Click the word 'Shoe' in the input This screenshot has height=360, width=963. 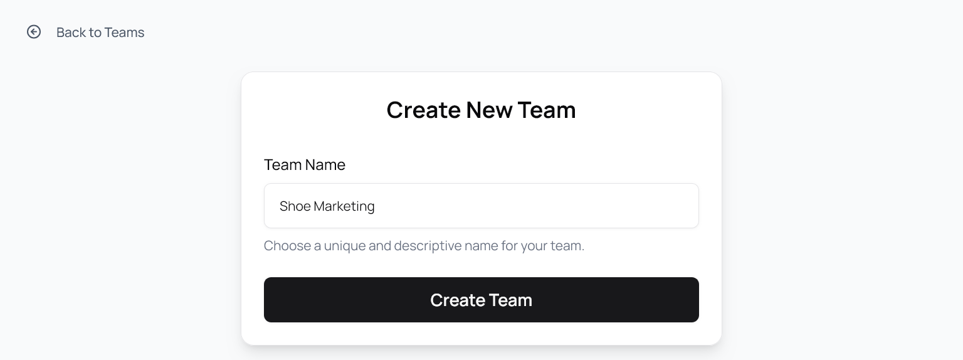(x=294, y=206)
